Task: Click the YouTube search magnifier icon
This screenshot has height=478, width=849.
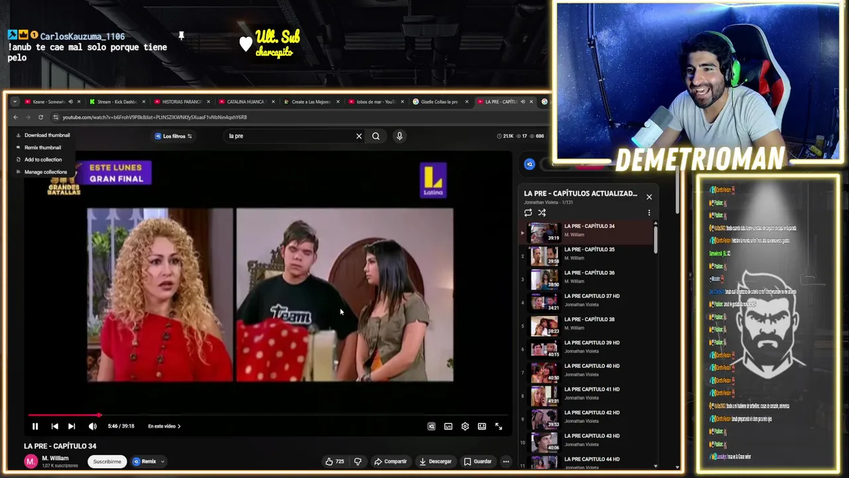Action: point(376,136)
